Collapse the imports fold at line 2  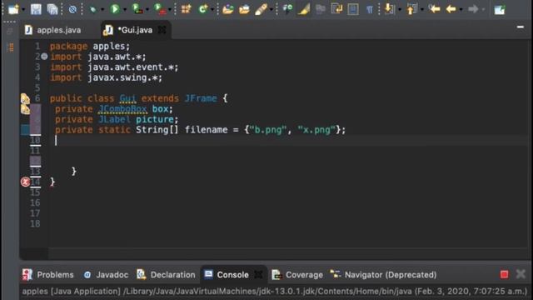pyautogui.click(x=44, y=57)
